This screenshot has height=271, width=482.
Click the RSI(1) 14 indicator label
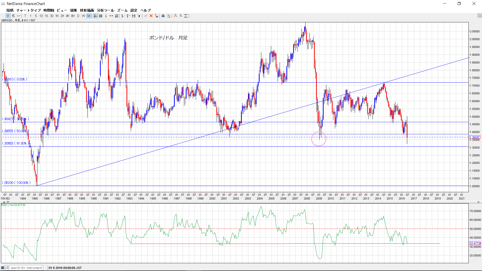[13, 205]
